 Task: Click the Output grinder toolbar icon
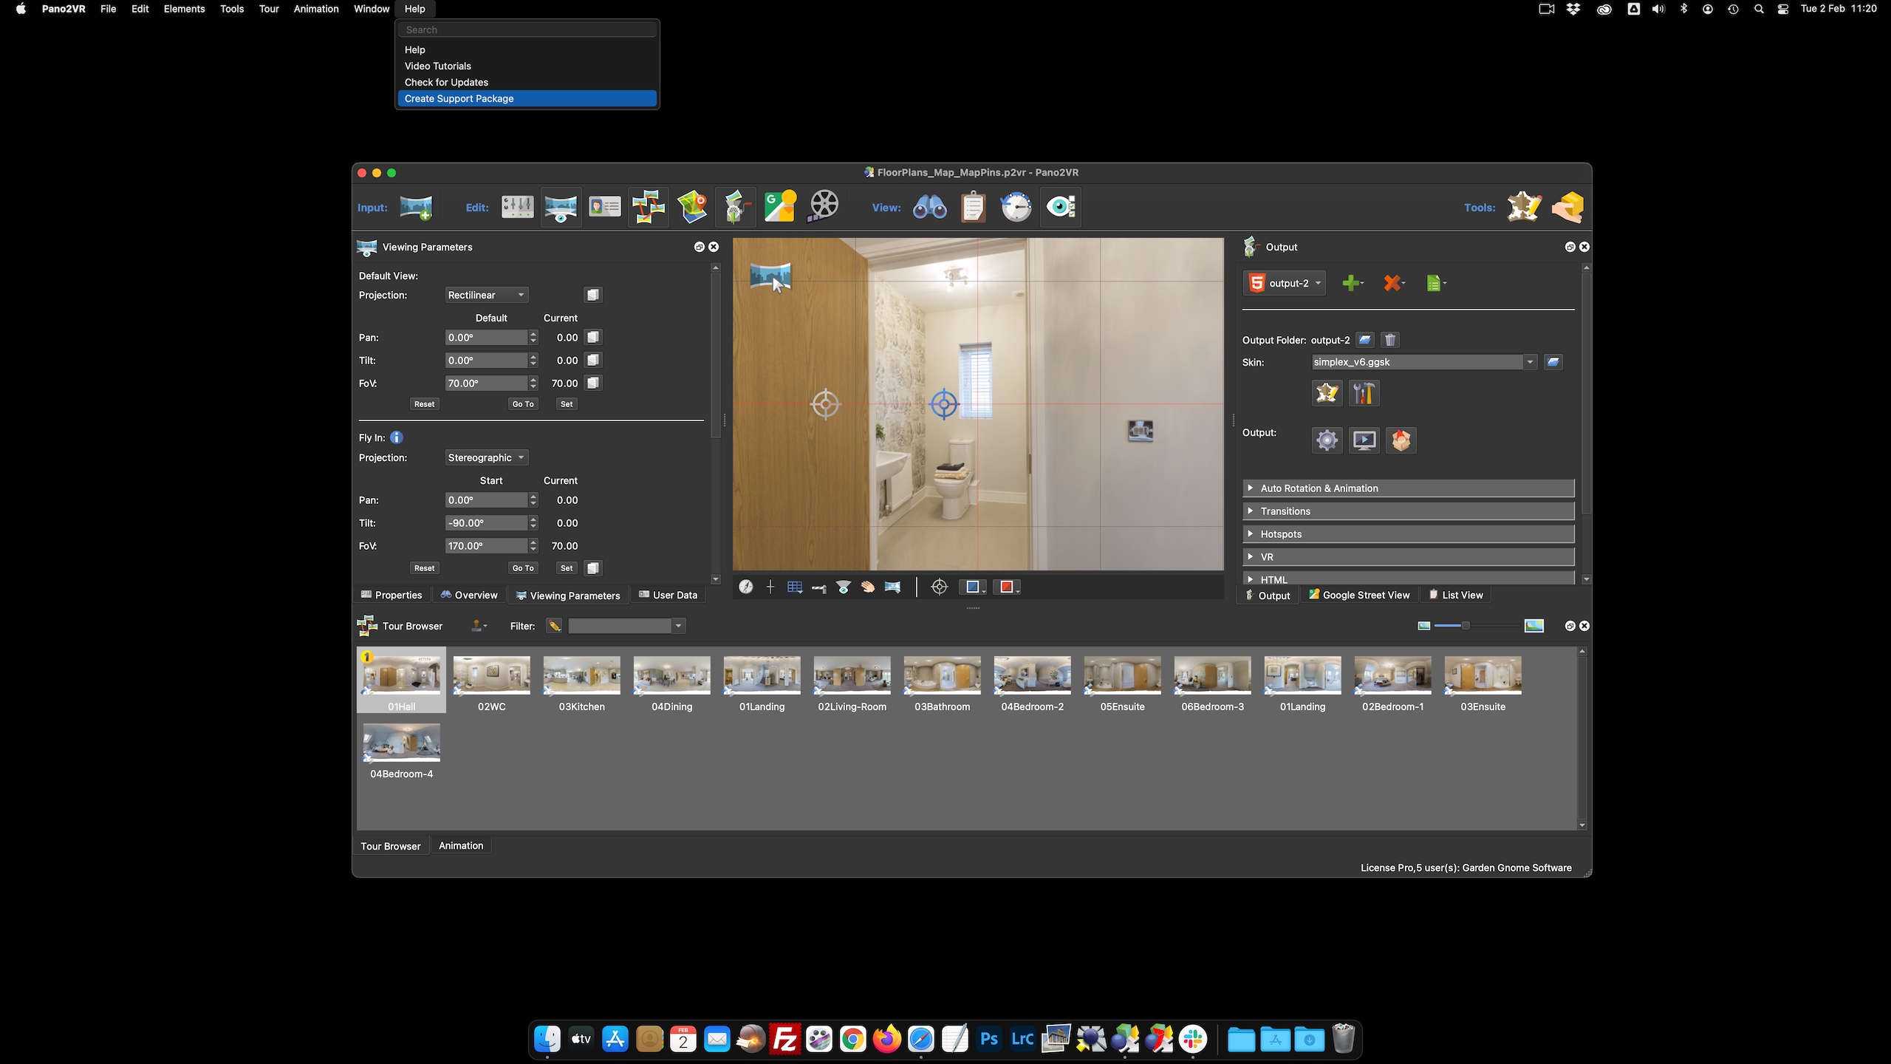click(736, 207)
